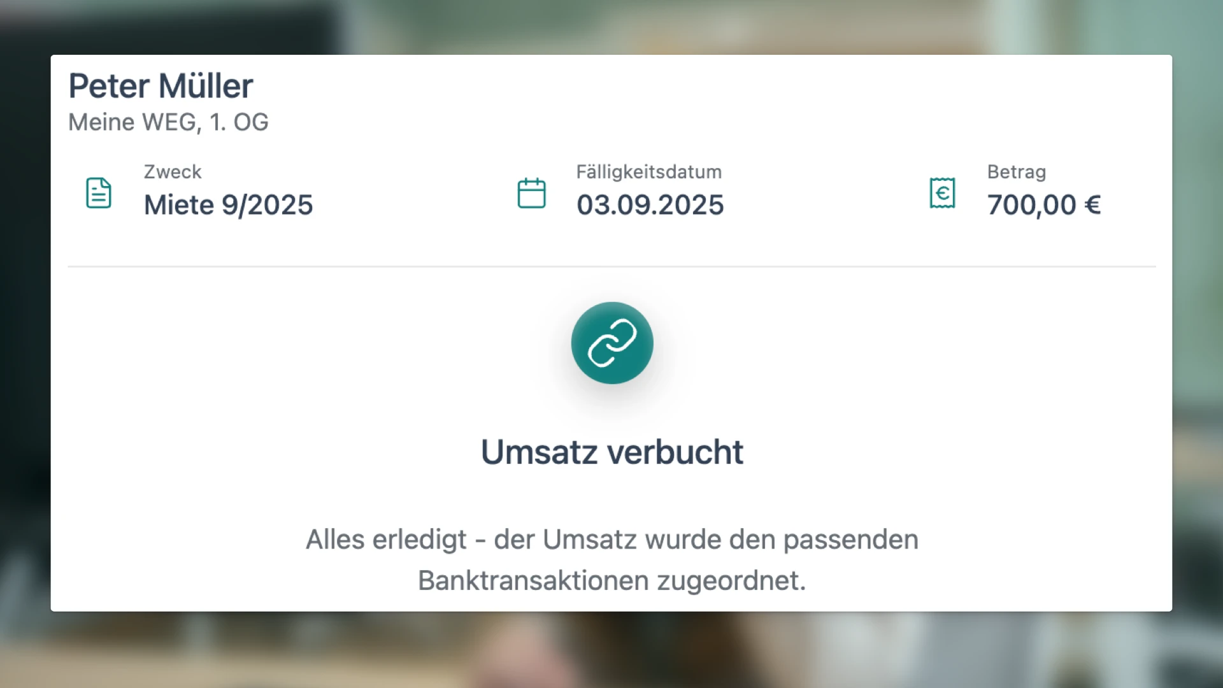
Task: Click the blurred background below the card
Action: click(611, 650)
